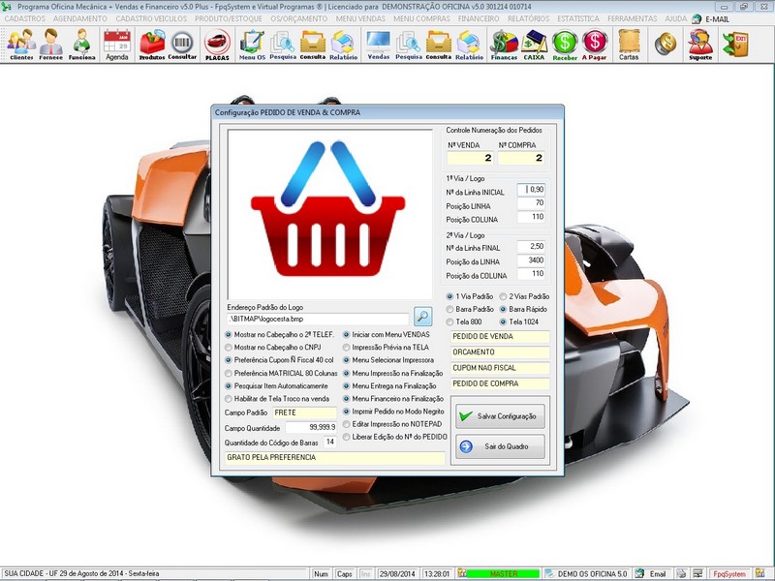Toggle Pesquisar Item Automaticamente

click(x=277, y=385)
